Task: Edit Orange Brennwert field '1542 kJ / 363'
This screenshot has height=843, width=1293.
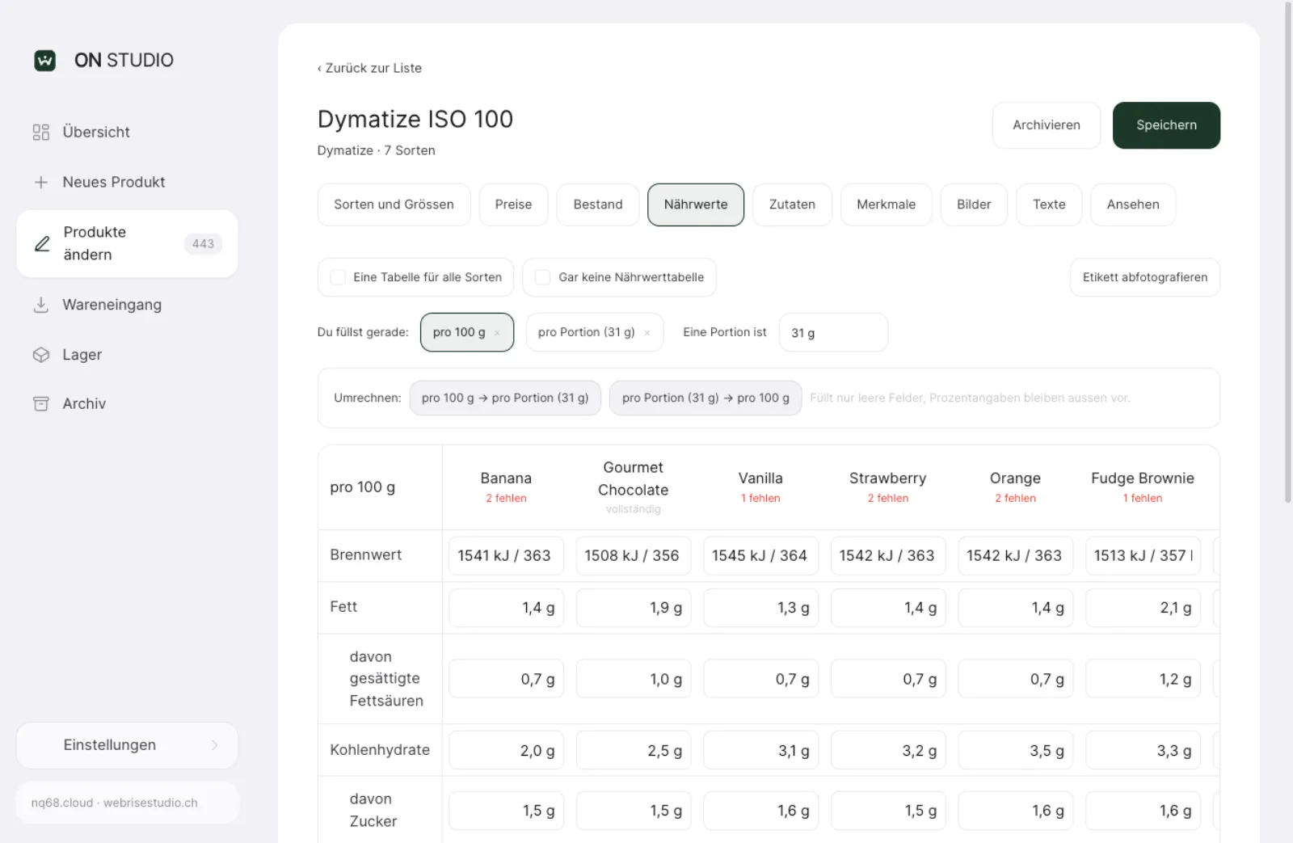Action: click(x=1015, y=555)
